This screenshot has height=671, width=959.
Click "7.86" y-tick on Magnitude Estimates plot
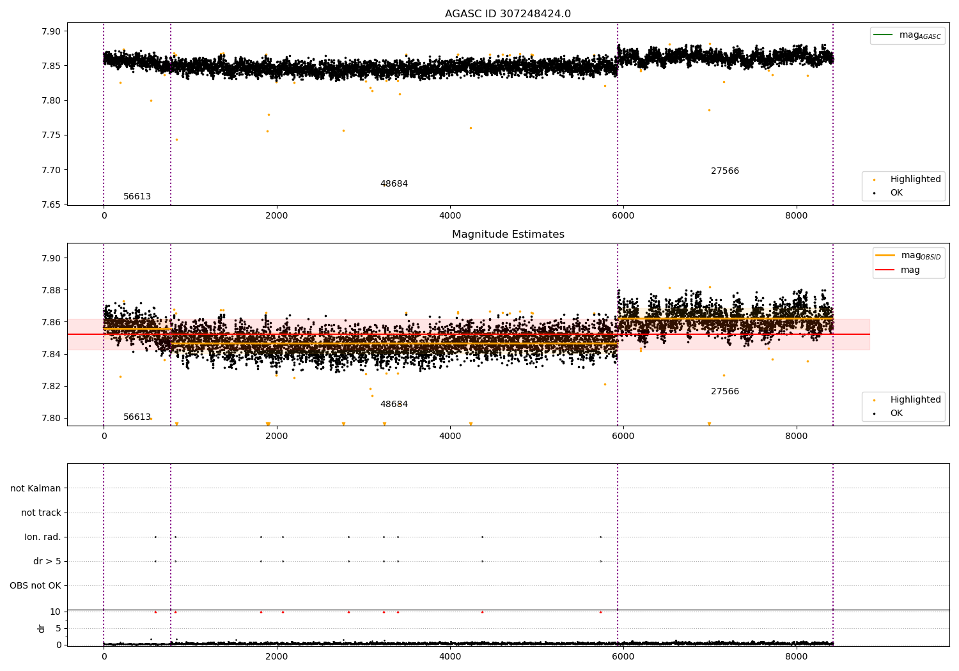[x=51, y=323]
